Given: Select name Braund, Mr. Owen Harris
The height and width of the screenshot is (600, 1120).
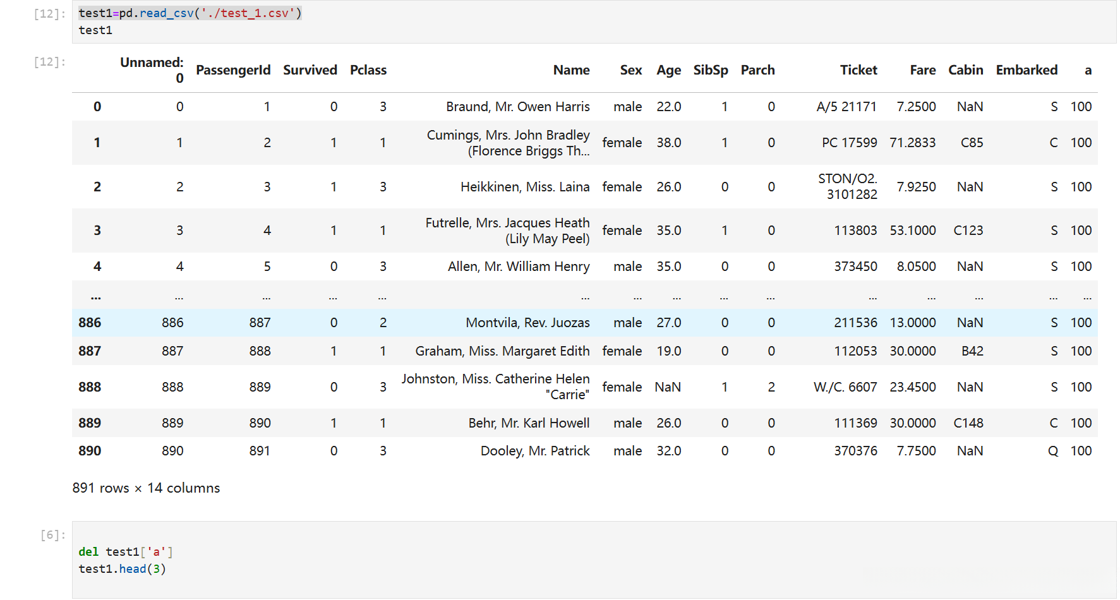Looking at the screenshot, I should tap(518, 107).
